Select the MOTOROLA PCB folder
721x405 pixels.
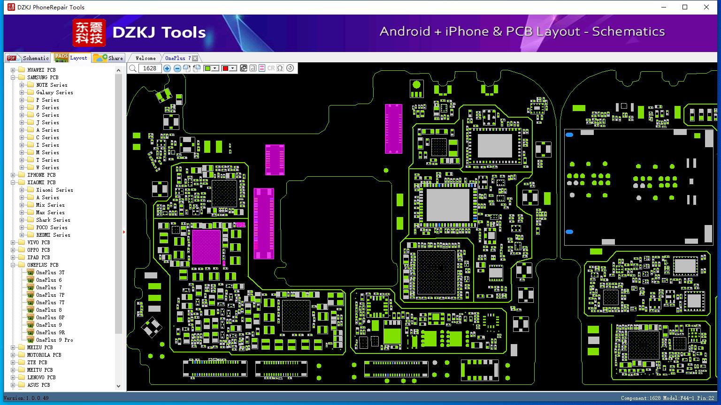pos(44,355)
